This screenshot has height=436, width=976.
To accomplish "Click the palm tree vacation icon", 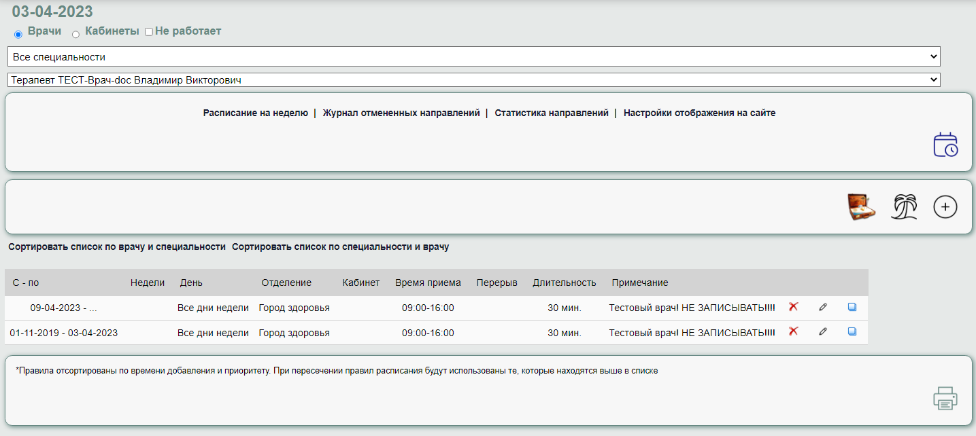I will [x=904, y=206].
